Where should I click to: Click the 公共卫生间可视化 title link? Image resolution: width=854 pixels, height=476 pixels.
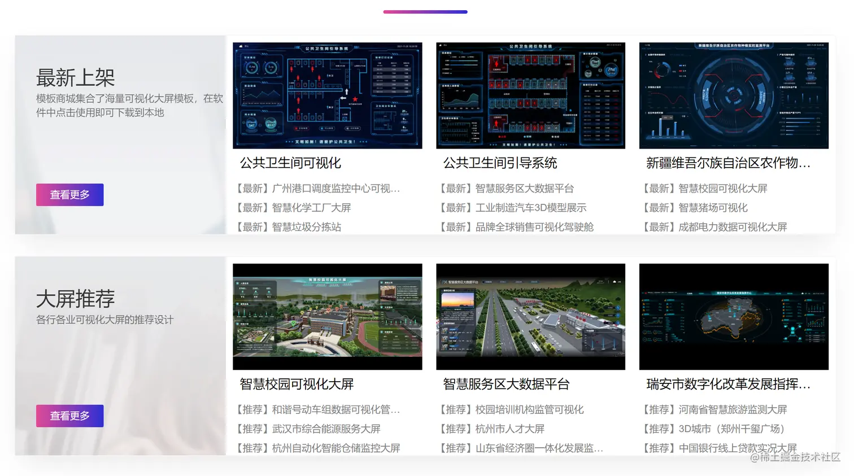(290, 163)
